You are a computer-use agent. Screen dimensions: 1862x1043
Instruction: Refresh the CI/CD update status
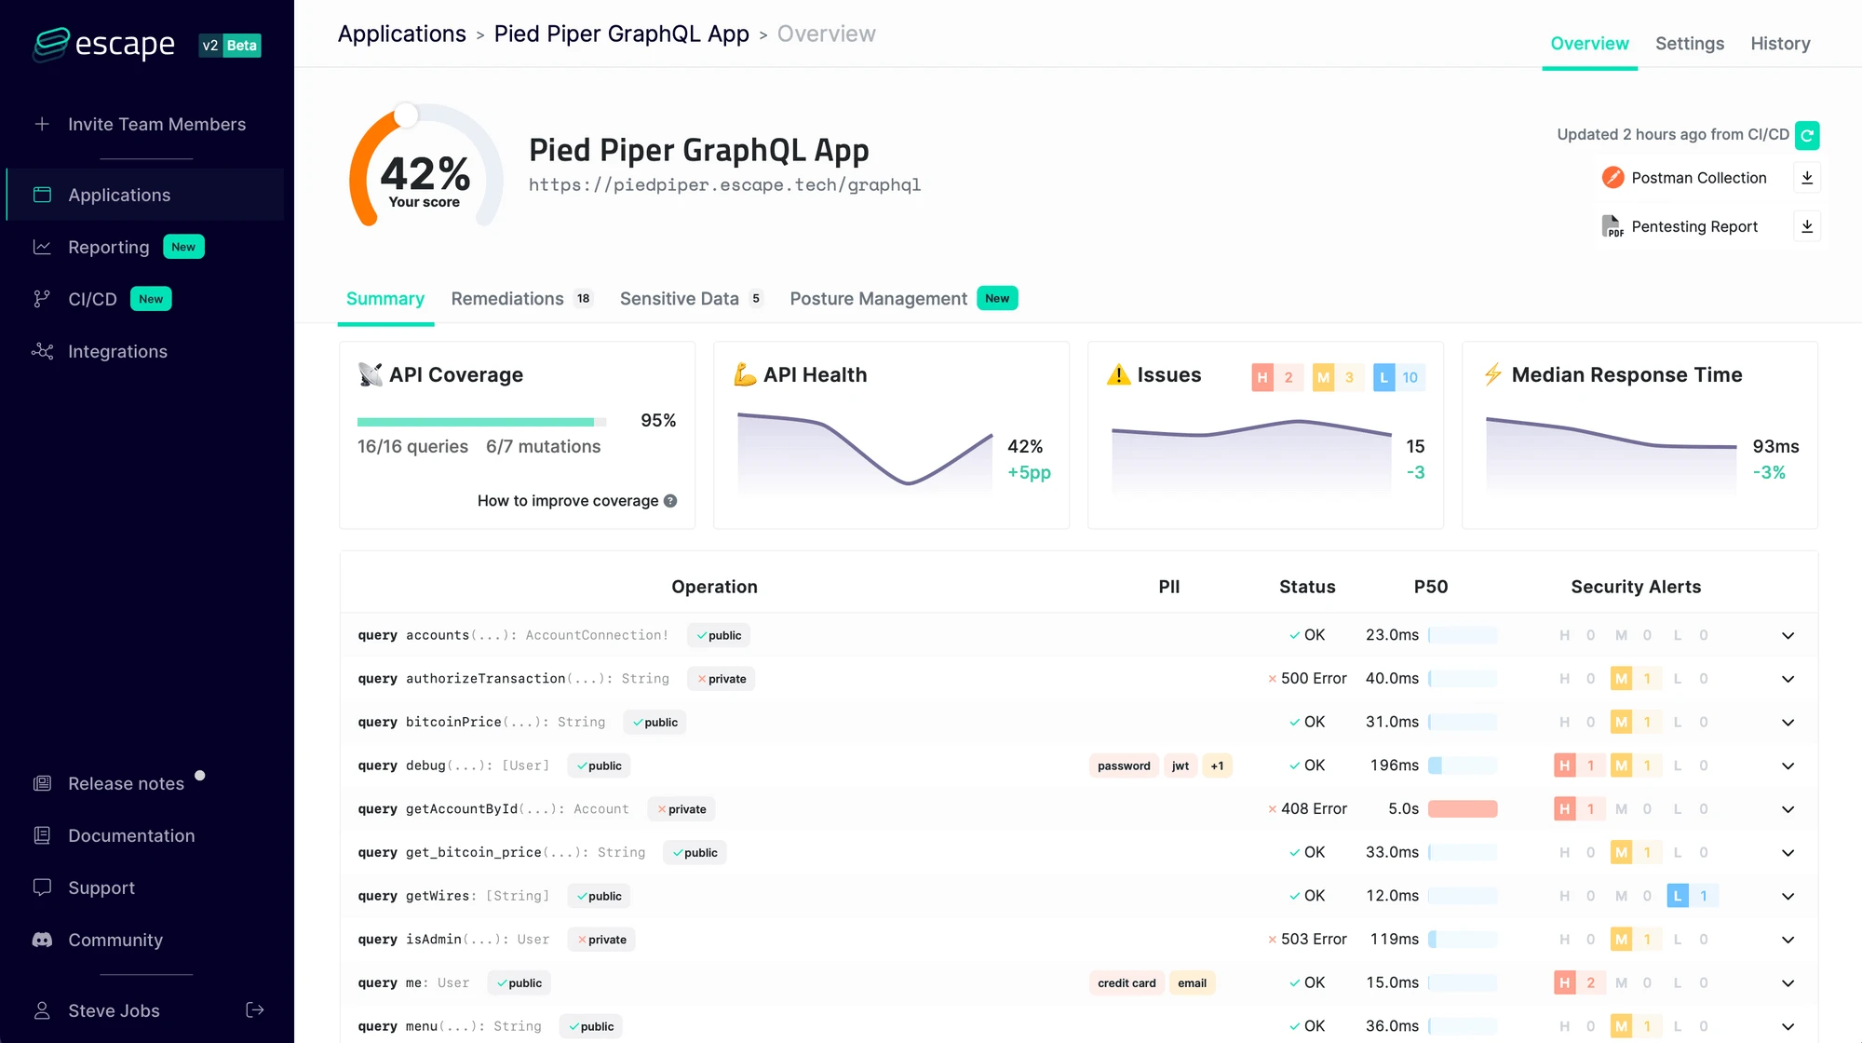pyautogui.click(x=1807, y=134)
